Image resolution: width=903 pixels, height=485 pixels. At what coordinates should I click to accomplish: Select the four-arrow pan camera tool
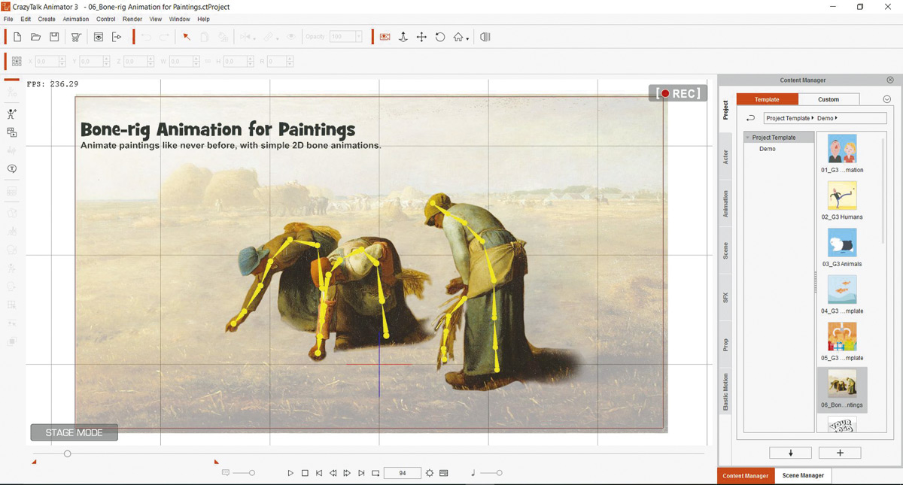coord(421,37)
